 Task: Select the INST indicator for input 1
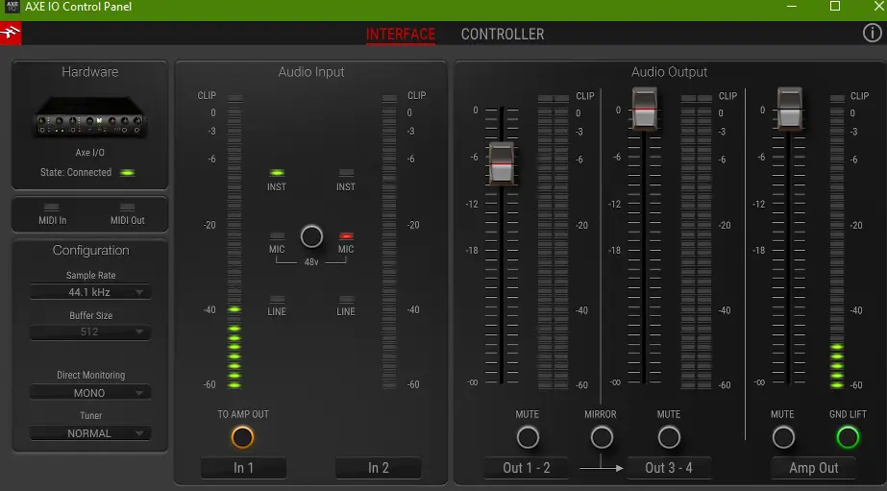pyautogui.click(x=277, y=173)
